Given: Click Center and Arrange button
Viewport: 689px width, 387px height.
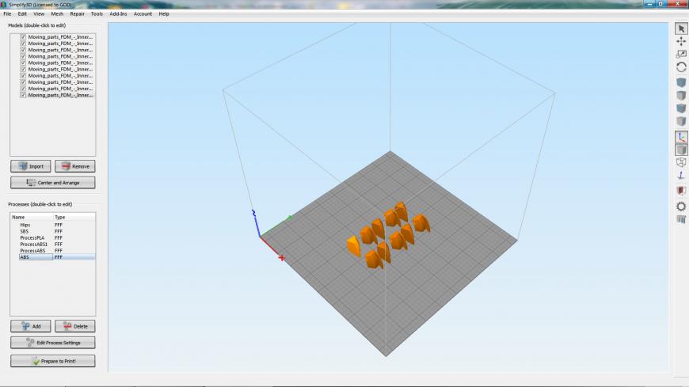Looking at the screenshot, I should coord(53,183).
